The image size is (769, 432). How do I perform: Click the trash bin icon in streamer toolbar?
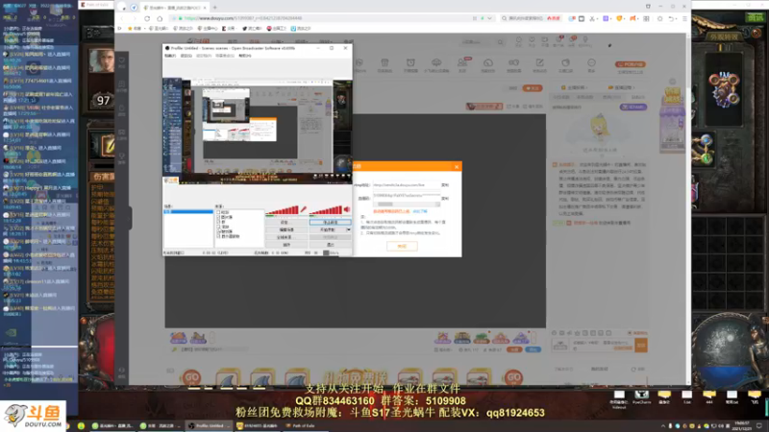pos(384,64)
